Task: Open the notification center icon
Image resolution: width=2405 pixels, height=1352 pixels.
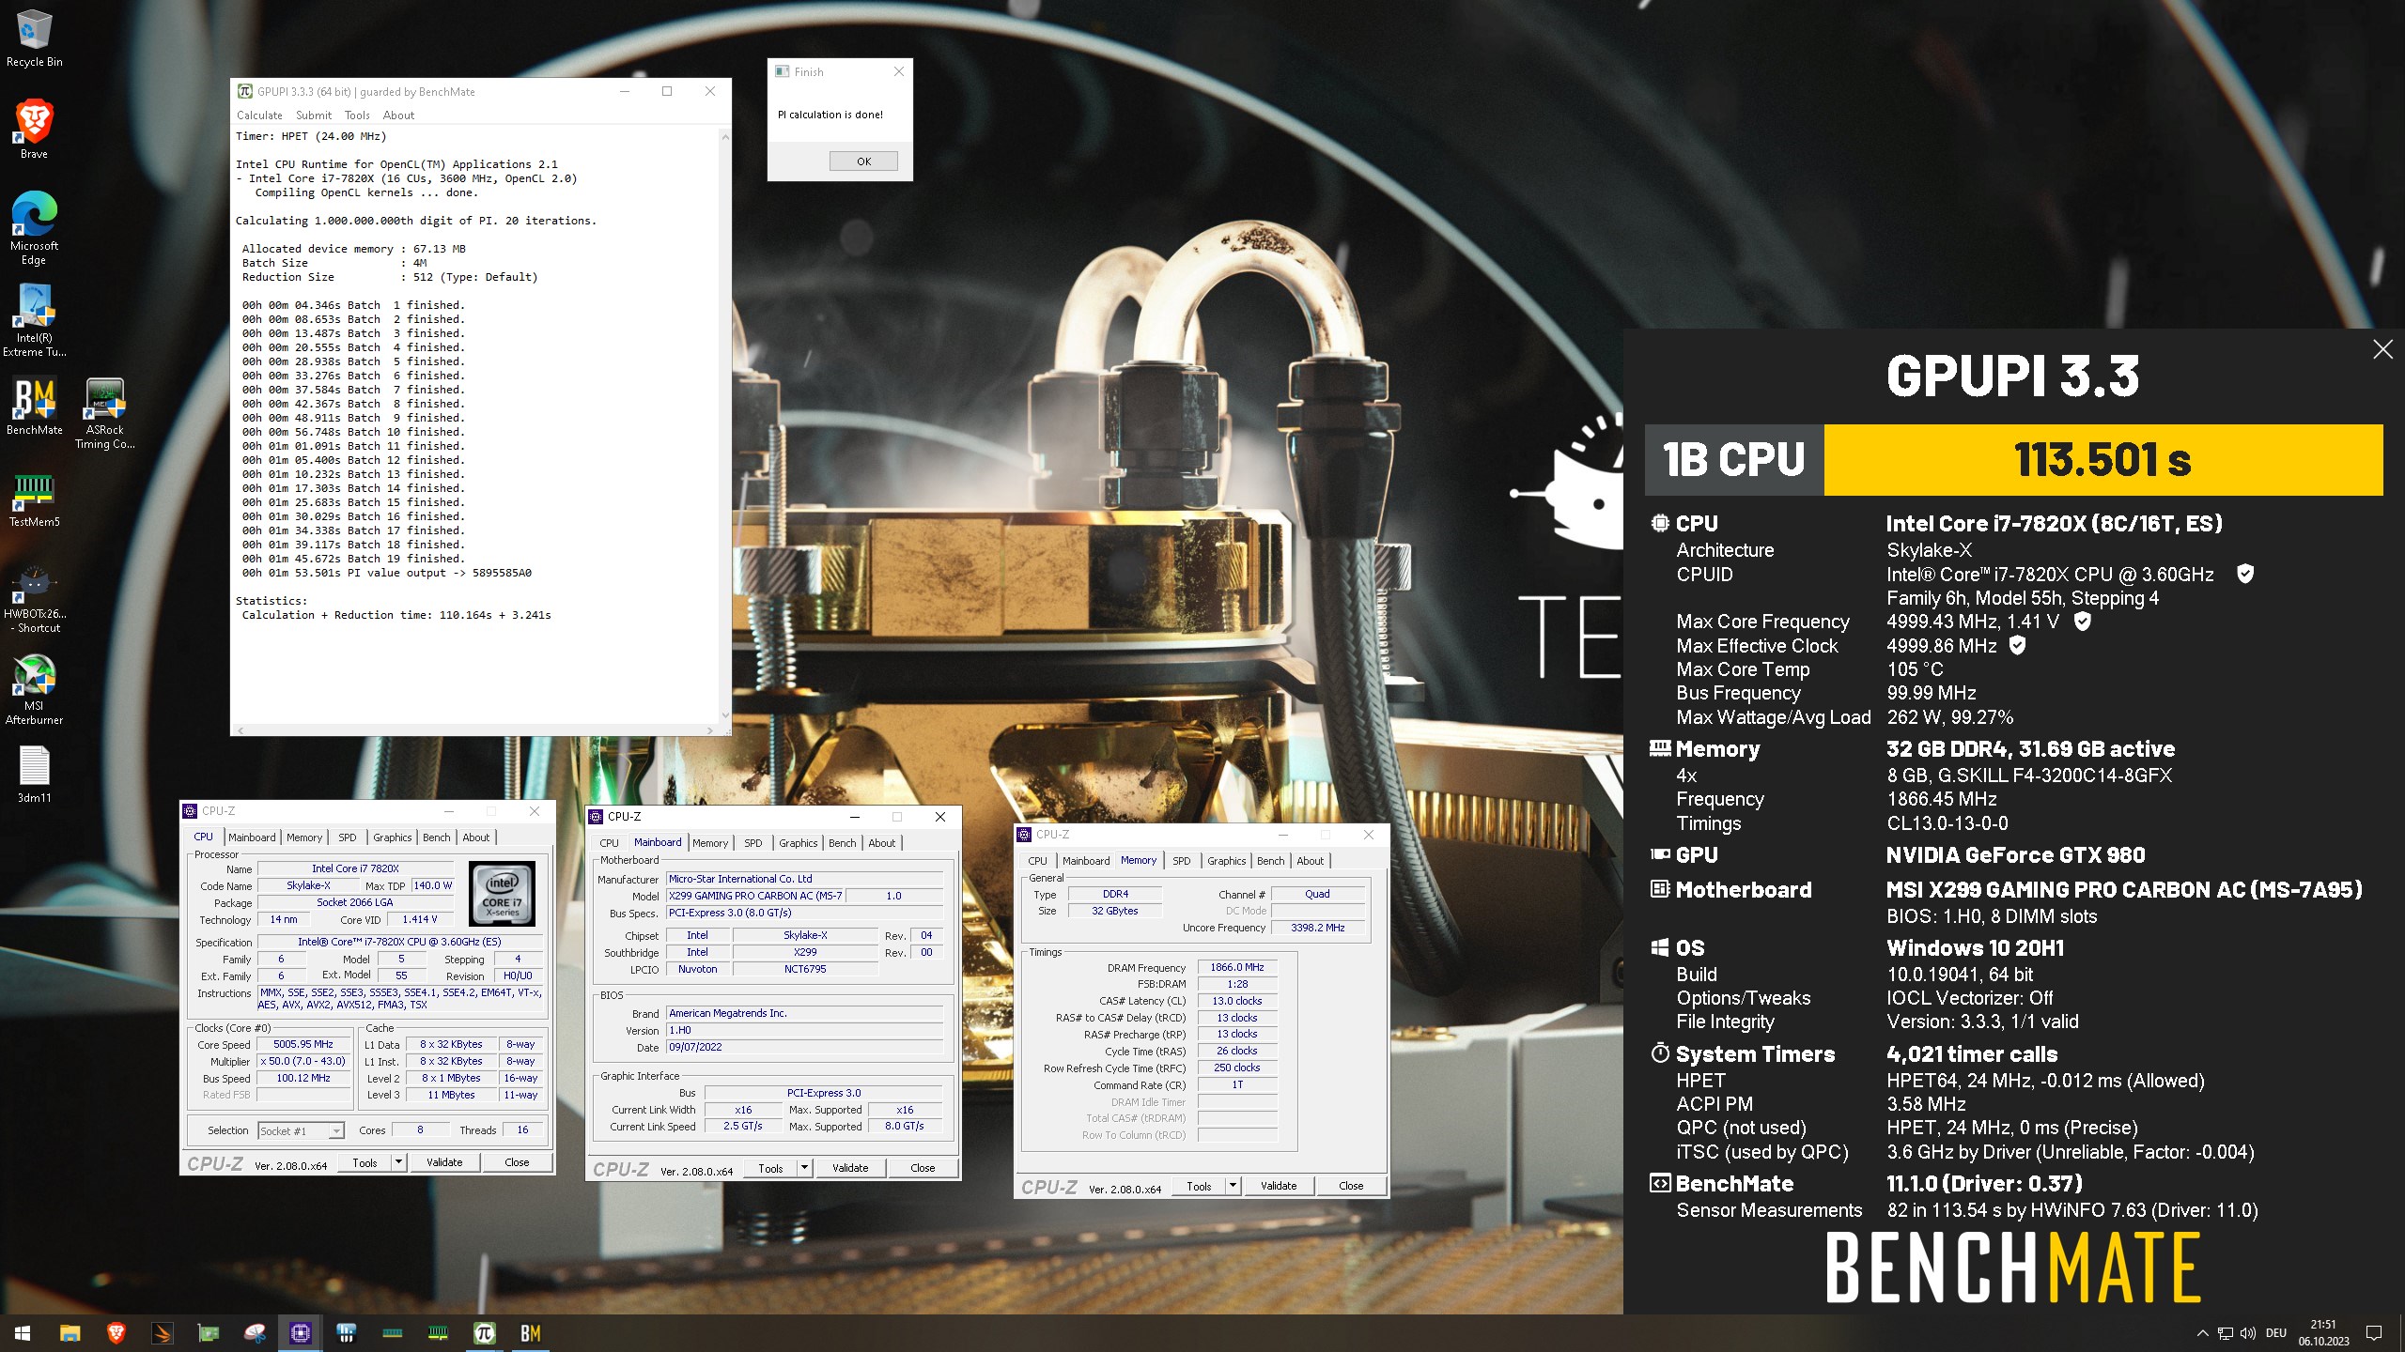Action: click(x=2374, y=1332)
